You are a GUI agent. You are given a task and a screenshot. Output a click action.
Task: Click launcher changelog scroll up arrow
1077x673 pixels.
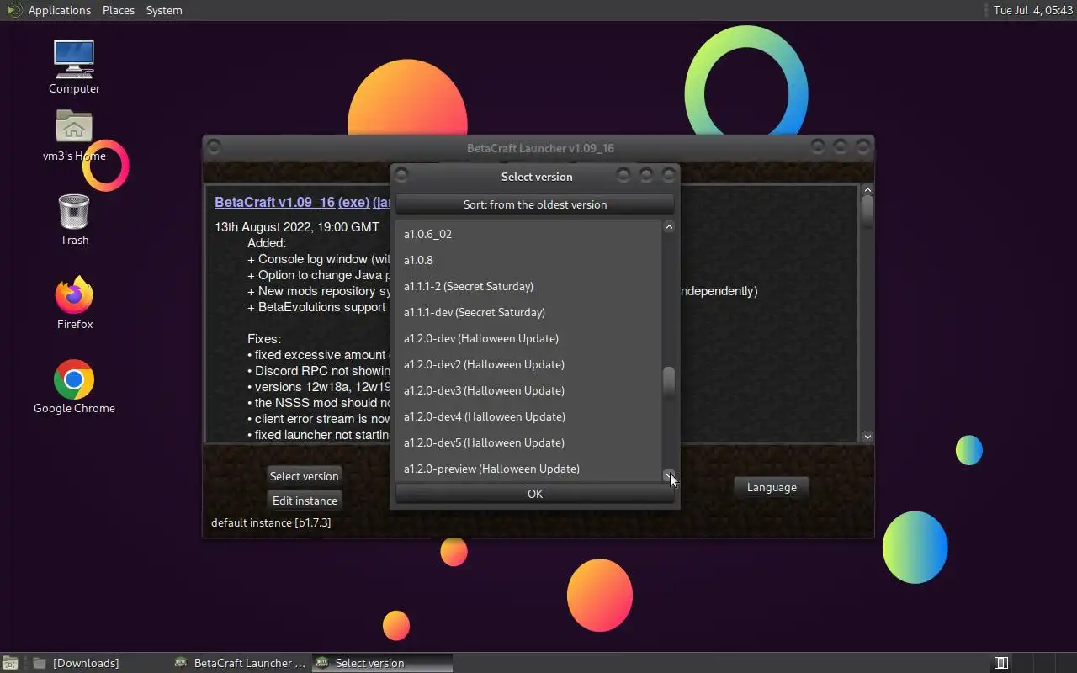pos(867,190)
